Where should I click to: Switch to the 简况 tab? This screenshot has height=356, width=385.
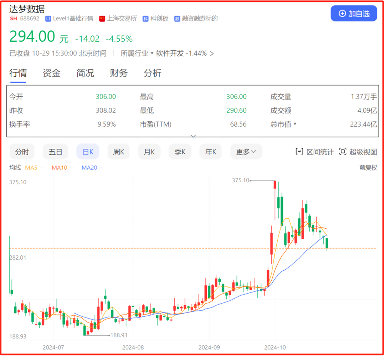pos(85,73)
